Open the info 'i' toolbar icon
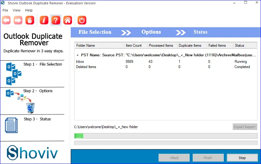This screenshot has width=261, height=164. 44,20
